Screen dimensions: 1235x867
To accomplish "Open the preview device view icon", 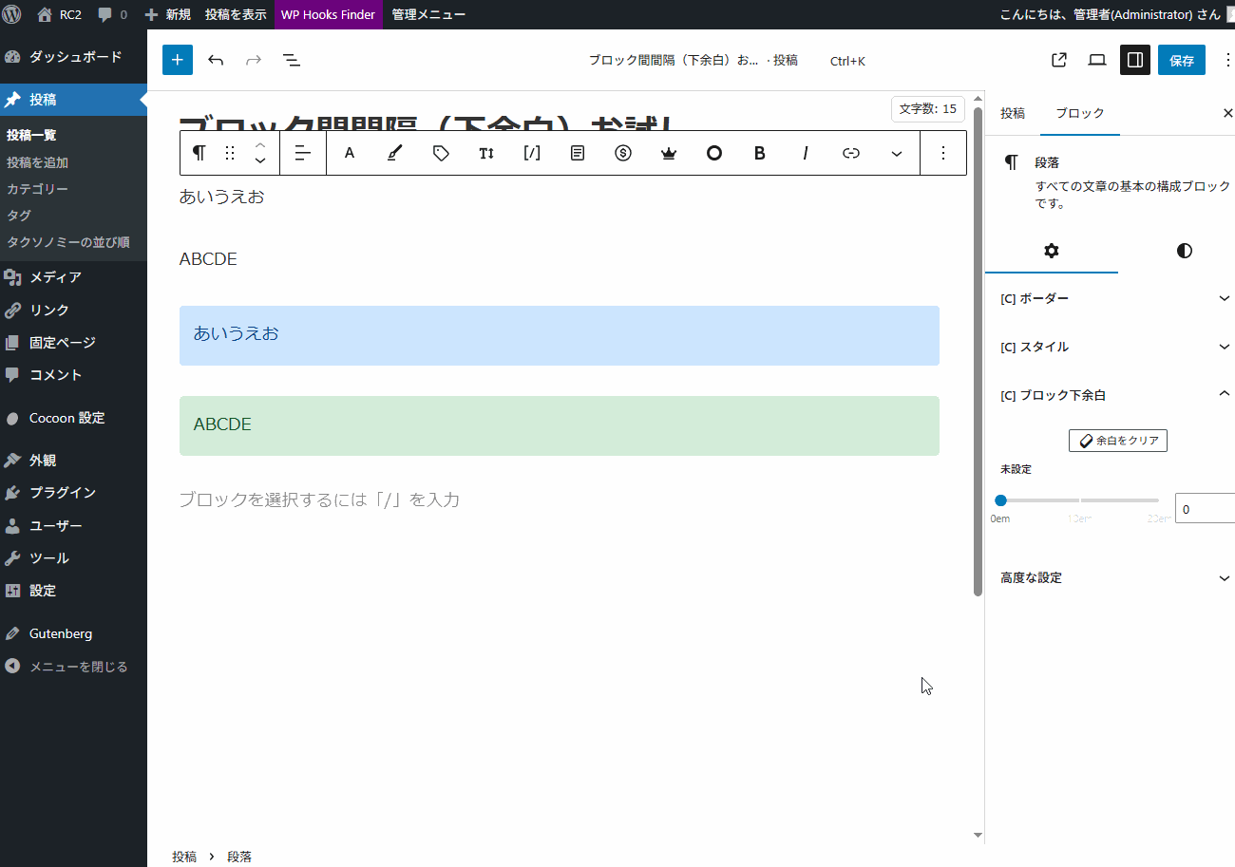I will 1097,60.
